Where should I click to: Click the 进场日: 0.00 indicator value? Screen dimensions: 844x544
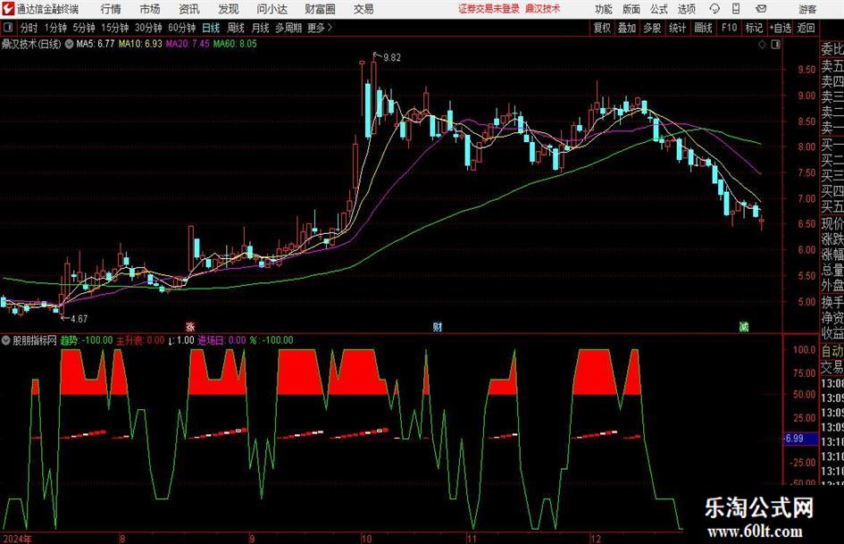tap(221, 340)
